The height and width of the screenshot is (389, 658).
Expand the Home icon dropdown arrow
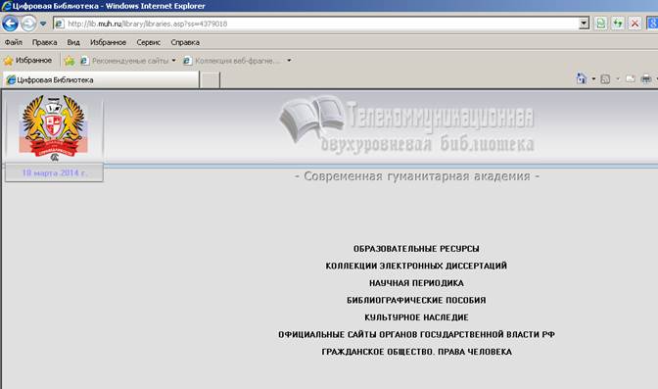click(593, 79)
